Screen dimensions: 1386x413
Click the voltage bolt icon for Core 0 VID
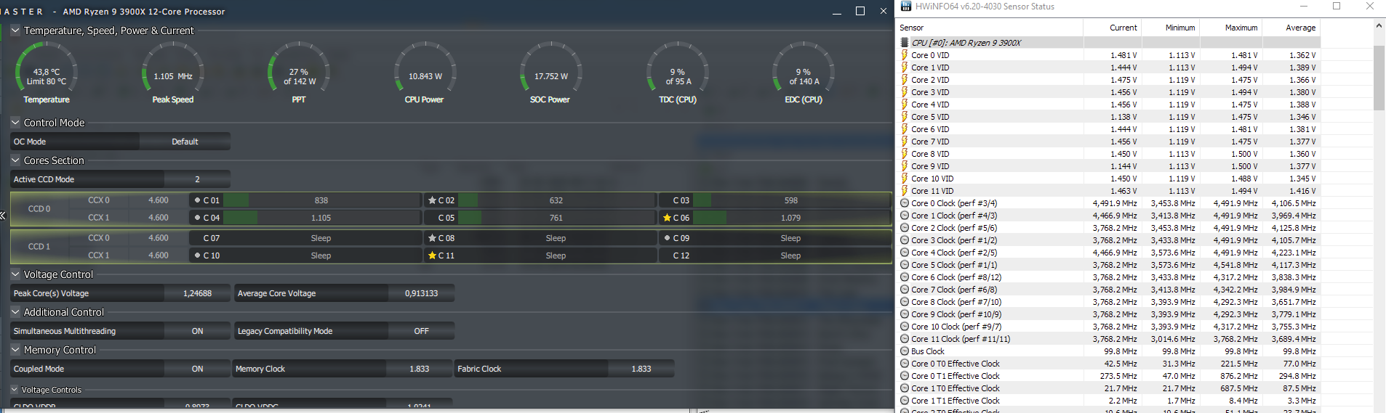point(905,55)
